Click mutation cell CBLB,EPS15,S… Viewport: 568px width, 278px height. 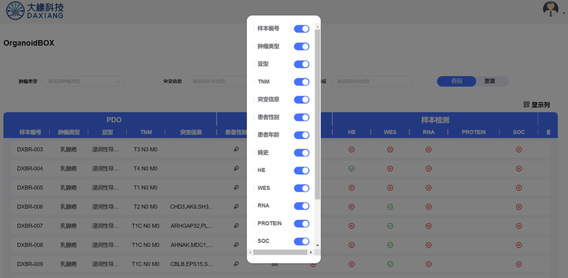point(192,264)
